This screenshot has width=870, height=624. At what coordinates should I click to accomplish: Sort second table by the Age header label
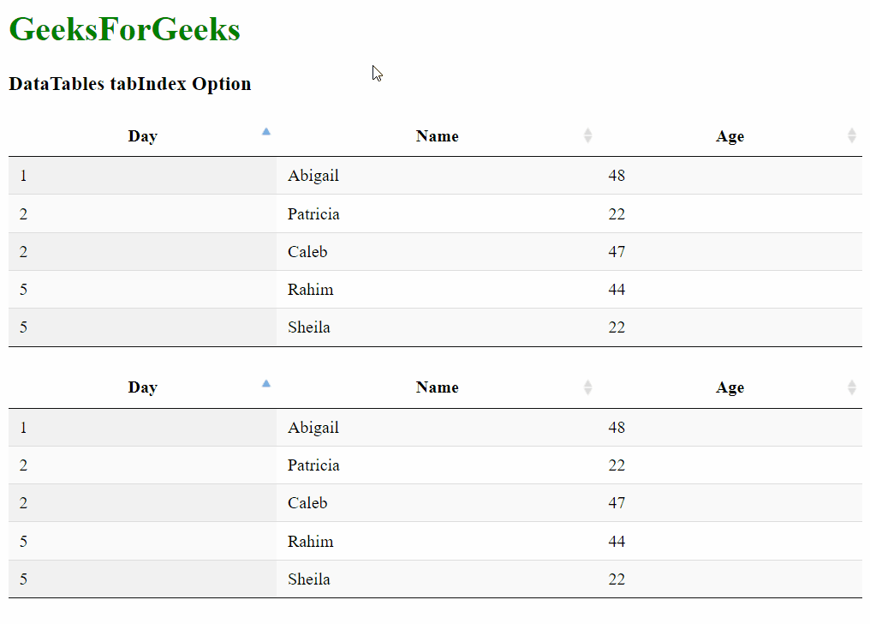[730, 387]
